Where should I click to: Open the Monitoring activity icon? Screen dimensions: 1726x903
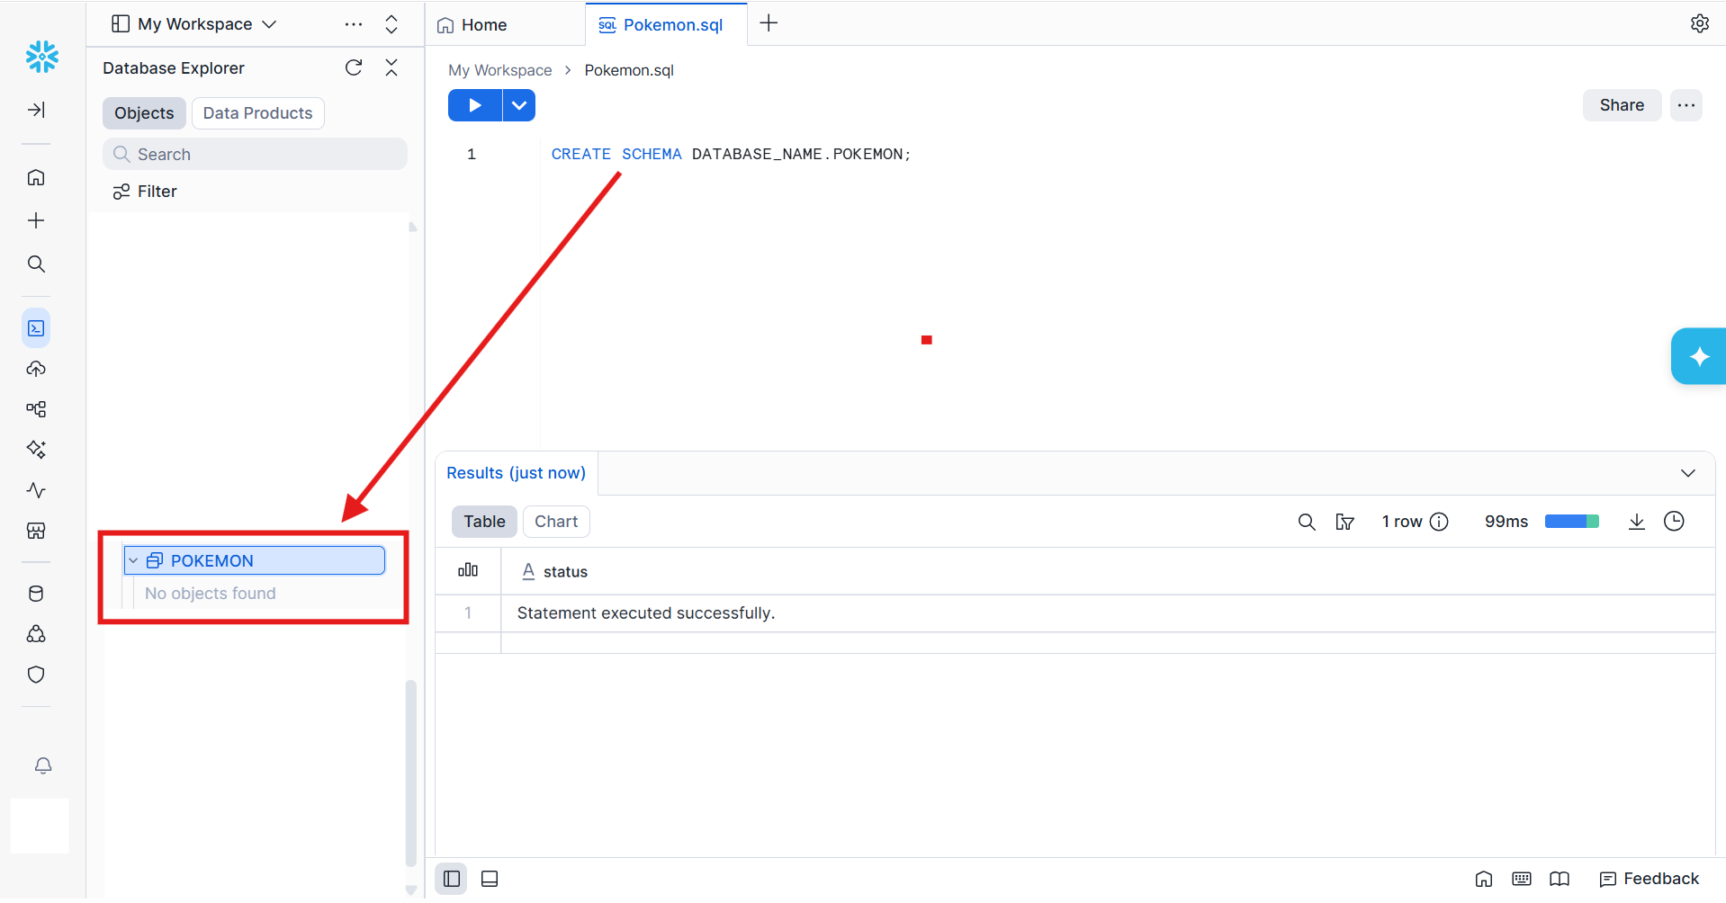pos(36,490)
